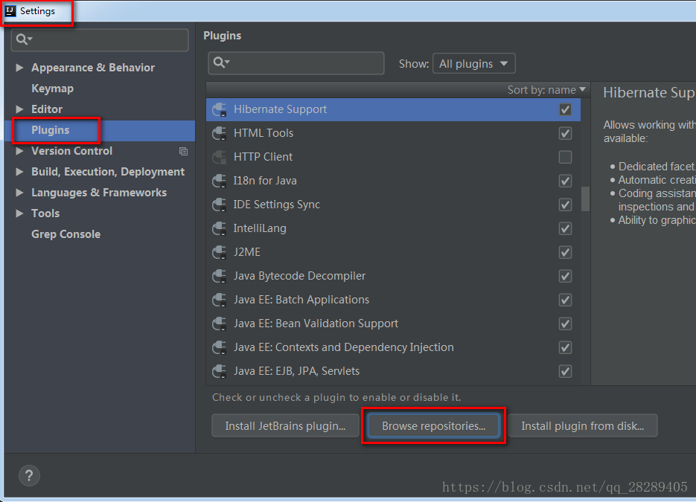Expand Languages & Frameworks arrow
The width and height of the screenshot is (696, 502).
pos(19,193)
